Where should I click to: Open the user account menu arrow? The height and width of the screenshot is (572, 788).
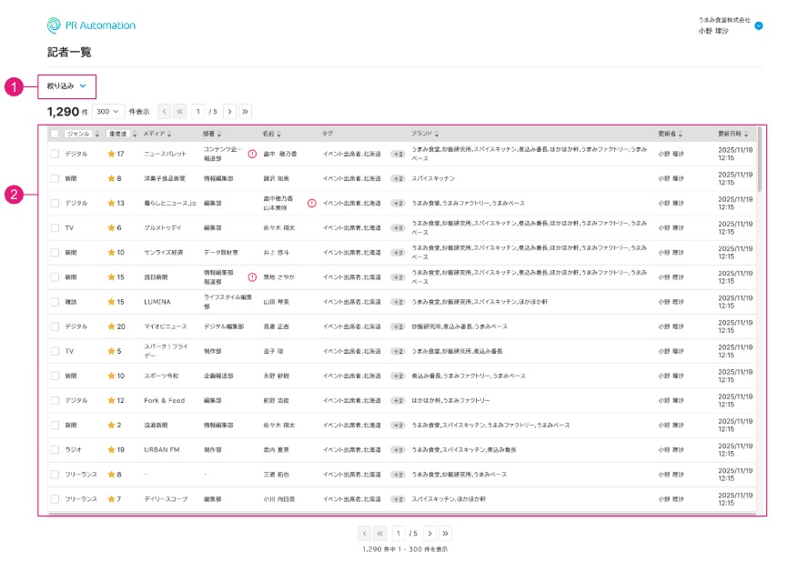tap(759, 26)
